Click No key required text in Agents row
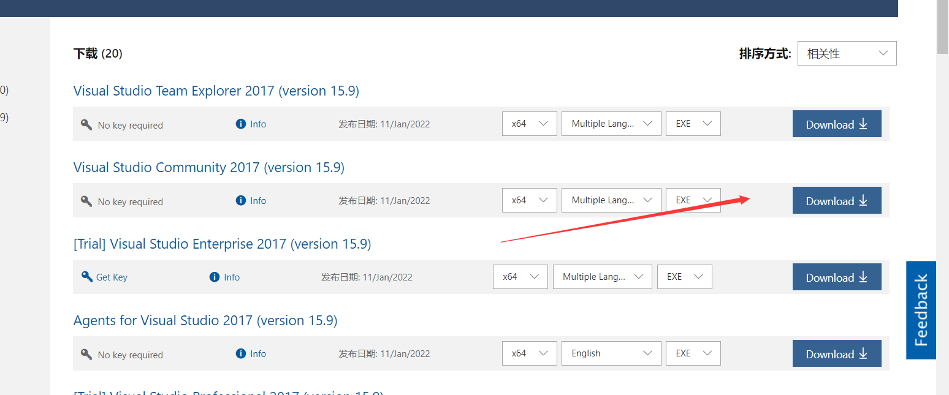This screenshot has width=949, height=395. (x=131, y=355)
